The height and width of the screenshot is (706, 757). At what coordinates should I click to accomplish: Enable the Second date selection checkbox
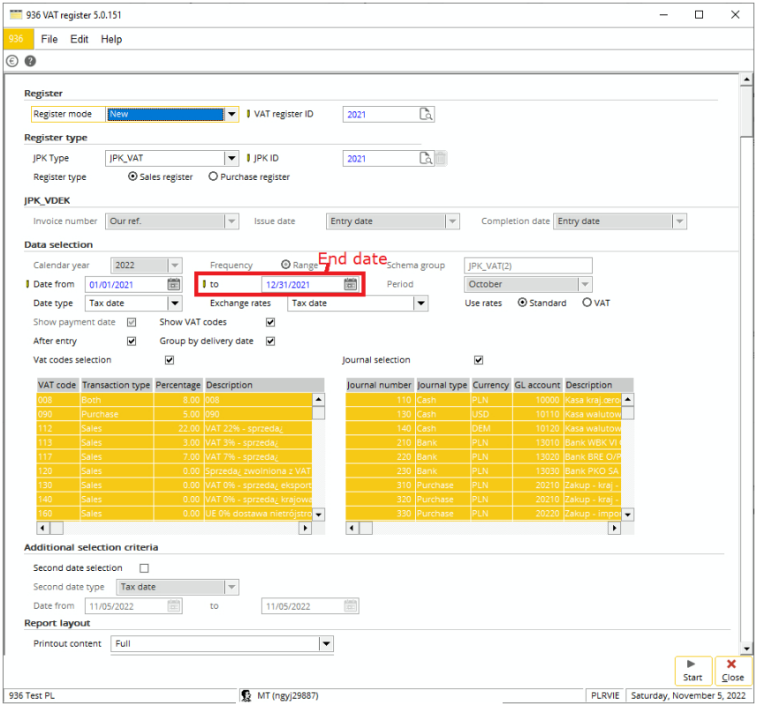point(145,568)
